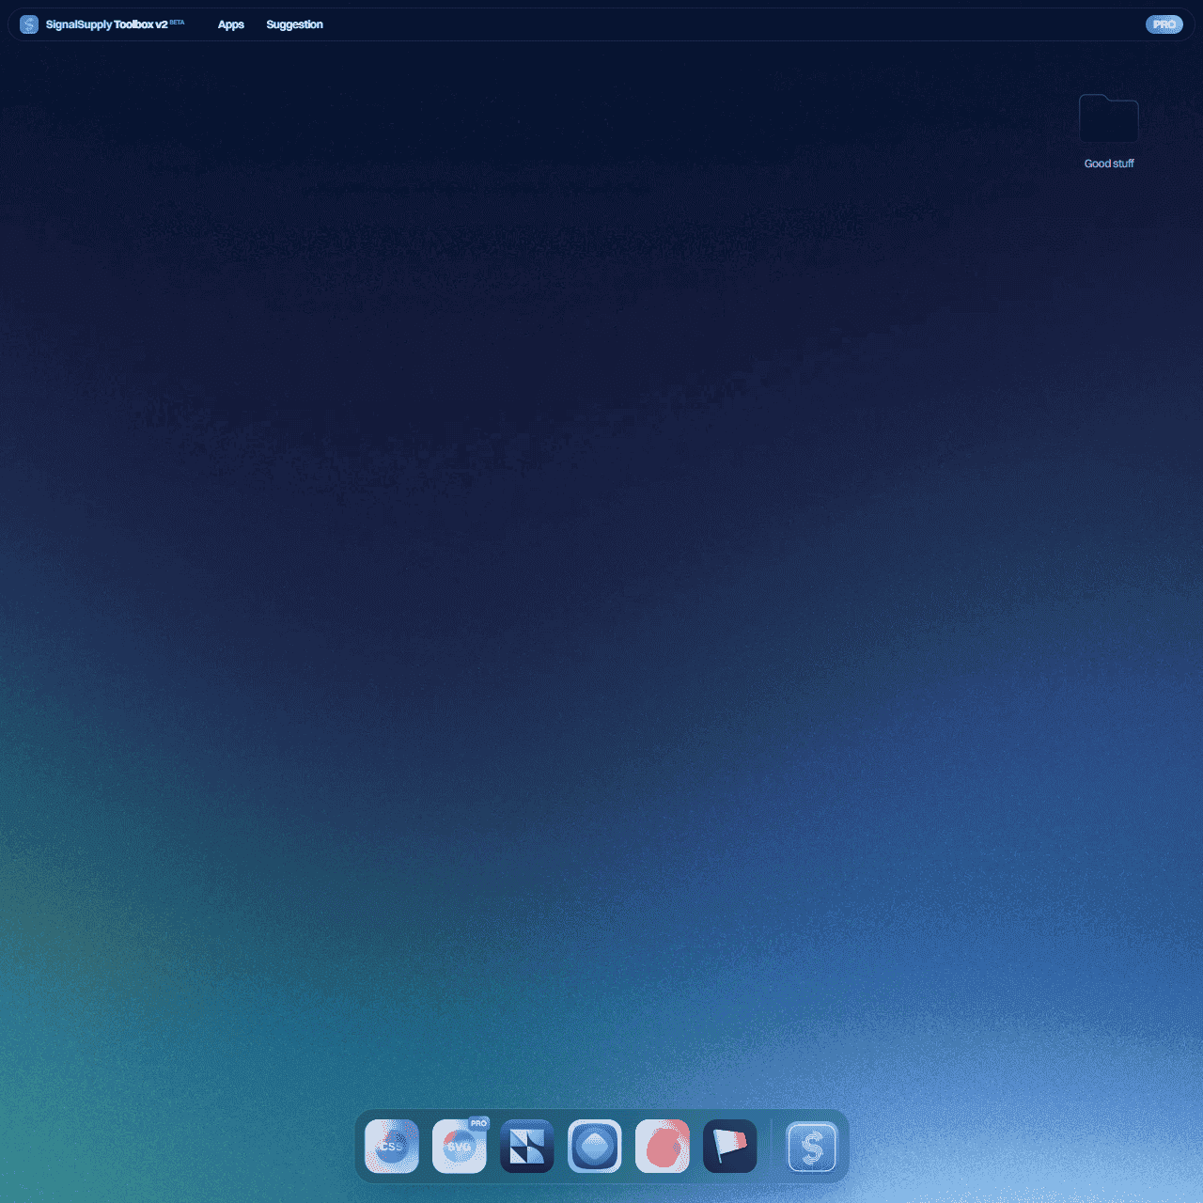The width and height of the screenshot is (1203, 1203).
Task: Click the SignalSupply logo in top bar
Action: click(29, 24)
